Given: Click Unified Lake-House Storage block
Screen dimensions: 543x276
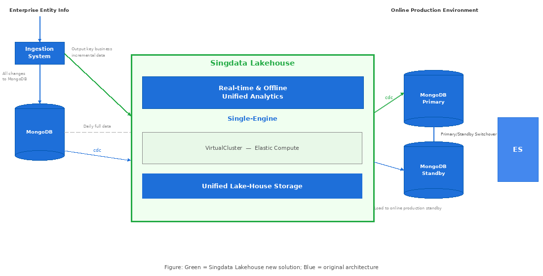Looking at the screenshot, I should point(252,186).
